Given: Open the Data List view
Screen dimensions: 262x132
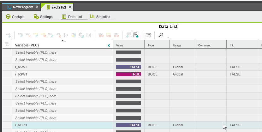Looking at the screenshot, I should click(x=74, y=17).
